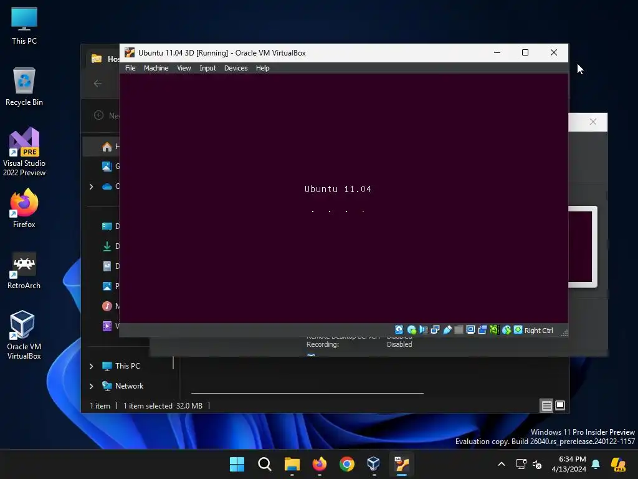Click the recording icon in VirtualBox status bar

point(482,330)
